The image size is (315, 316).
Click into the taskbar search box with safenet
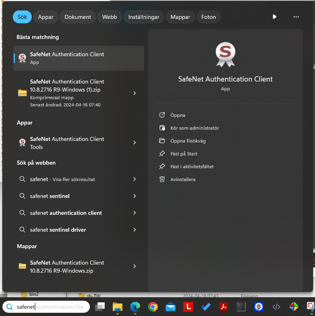click(46, 307)
